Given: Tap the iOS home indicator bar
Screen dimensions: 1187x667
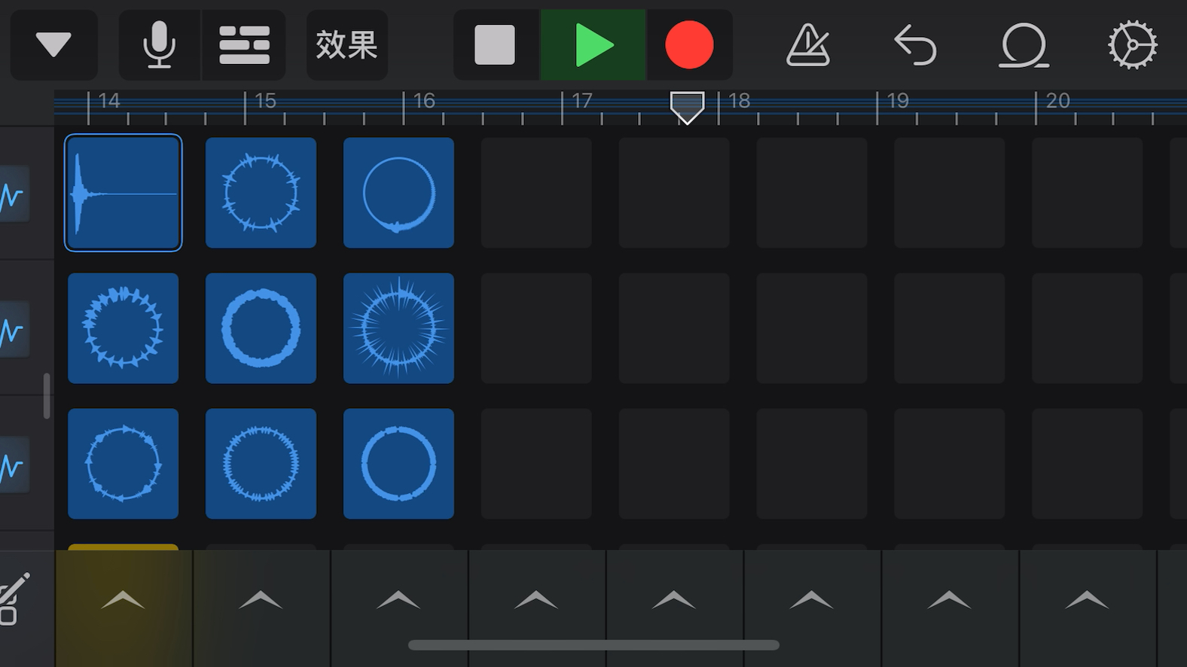Looking at the screenshot, I should click(593, 645).
